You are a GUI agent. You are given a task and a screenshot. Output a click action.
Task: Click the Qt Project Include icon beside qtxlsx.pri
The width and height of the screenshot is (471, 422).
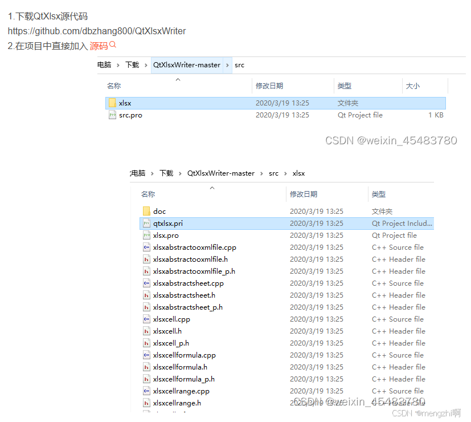[x=146, y=223]
